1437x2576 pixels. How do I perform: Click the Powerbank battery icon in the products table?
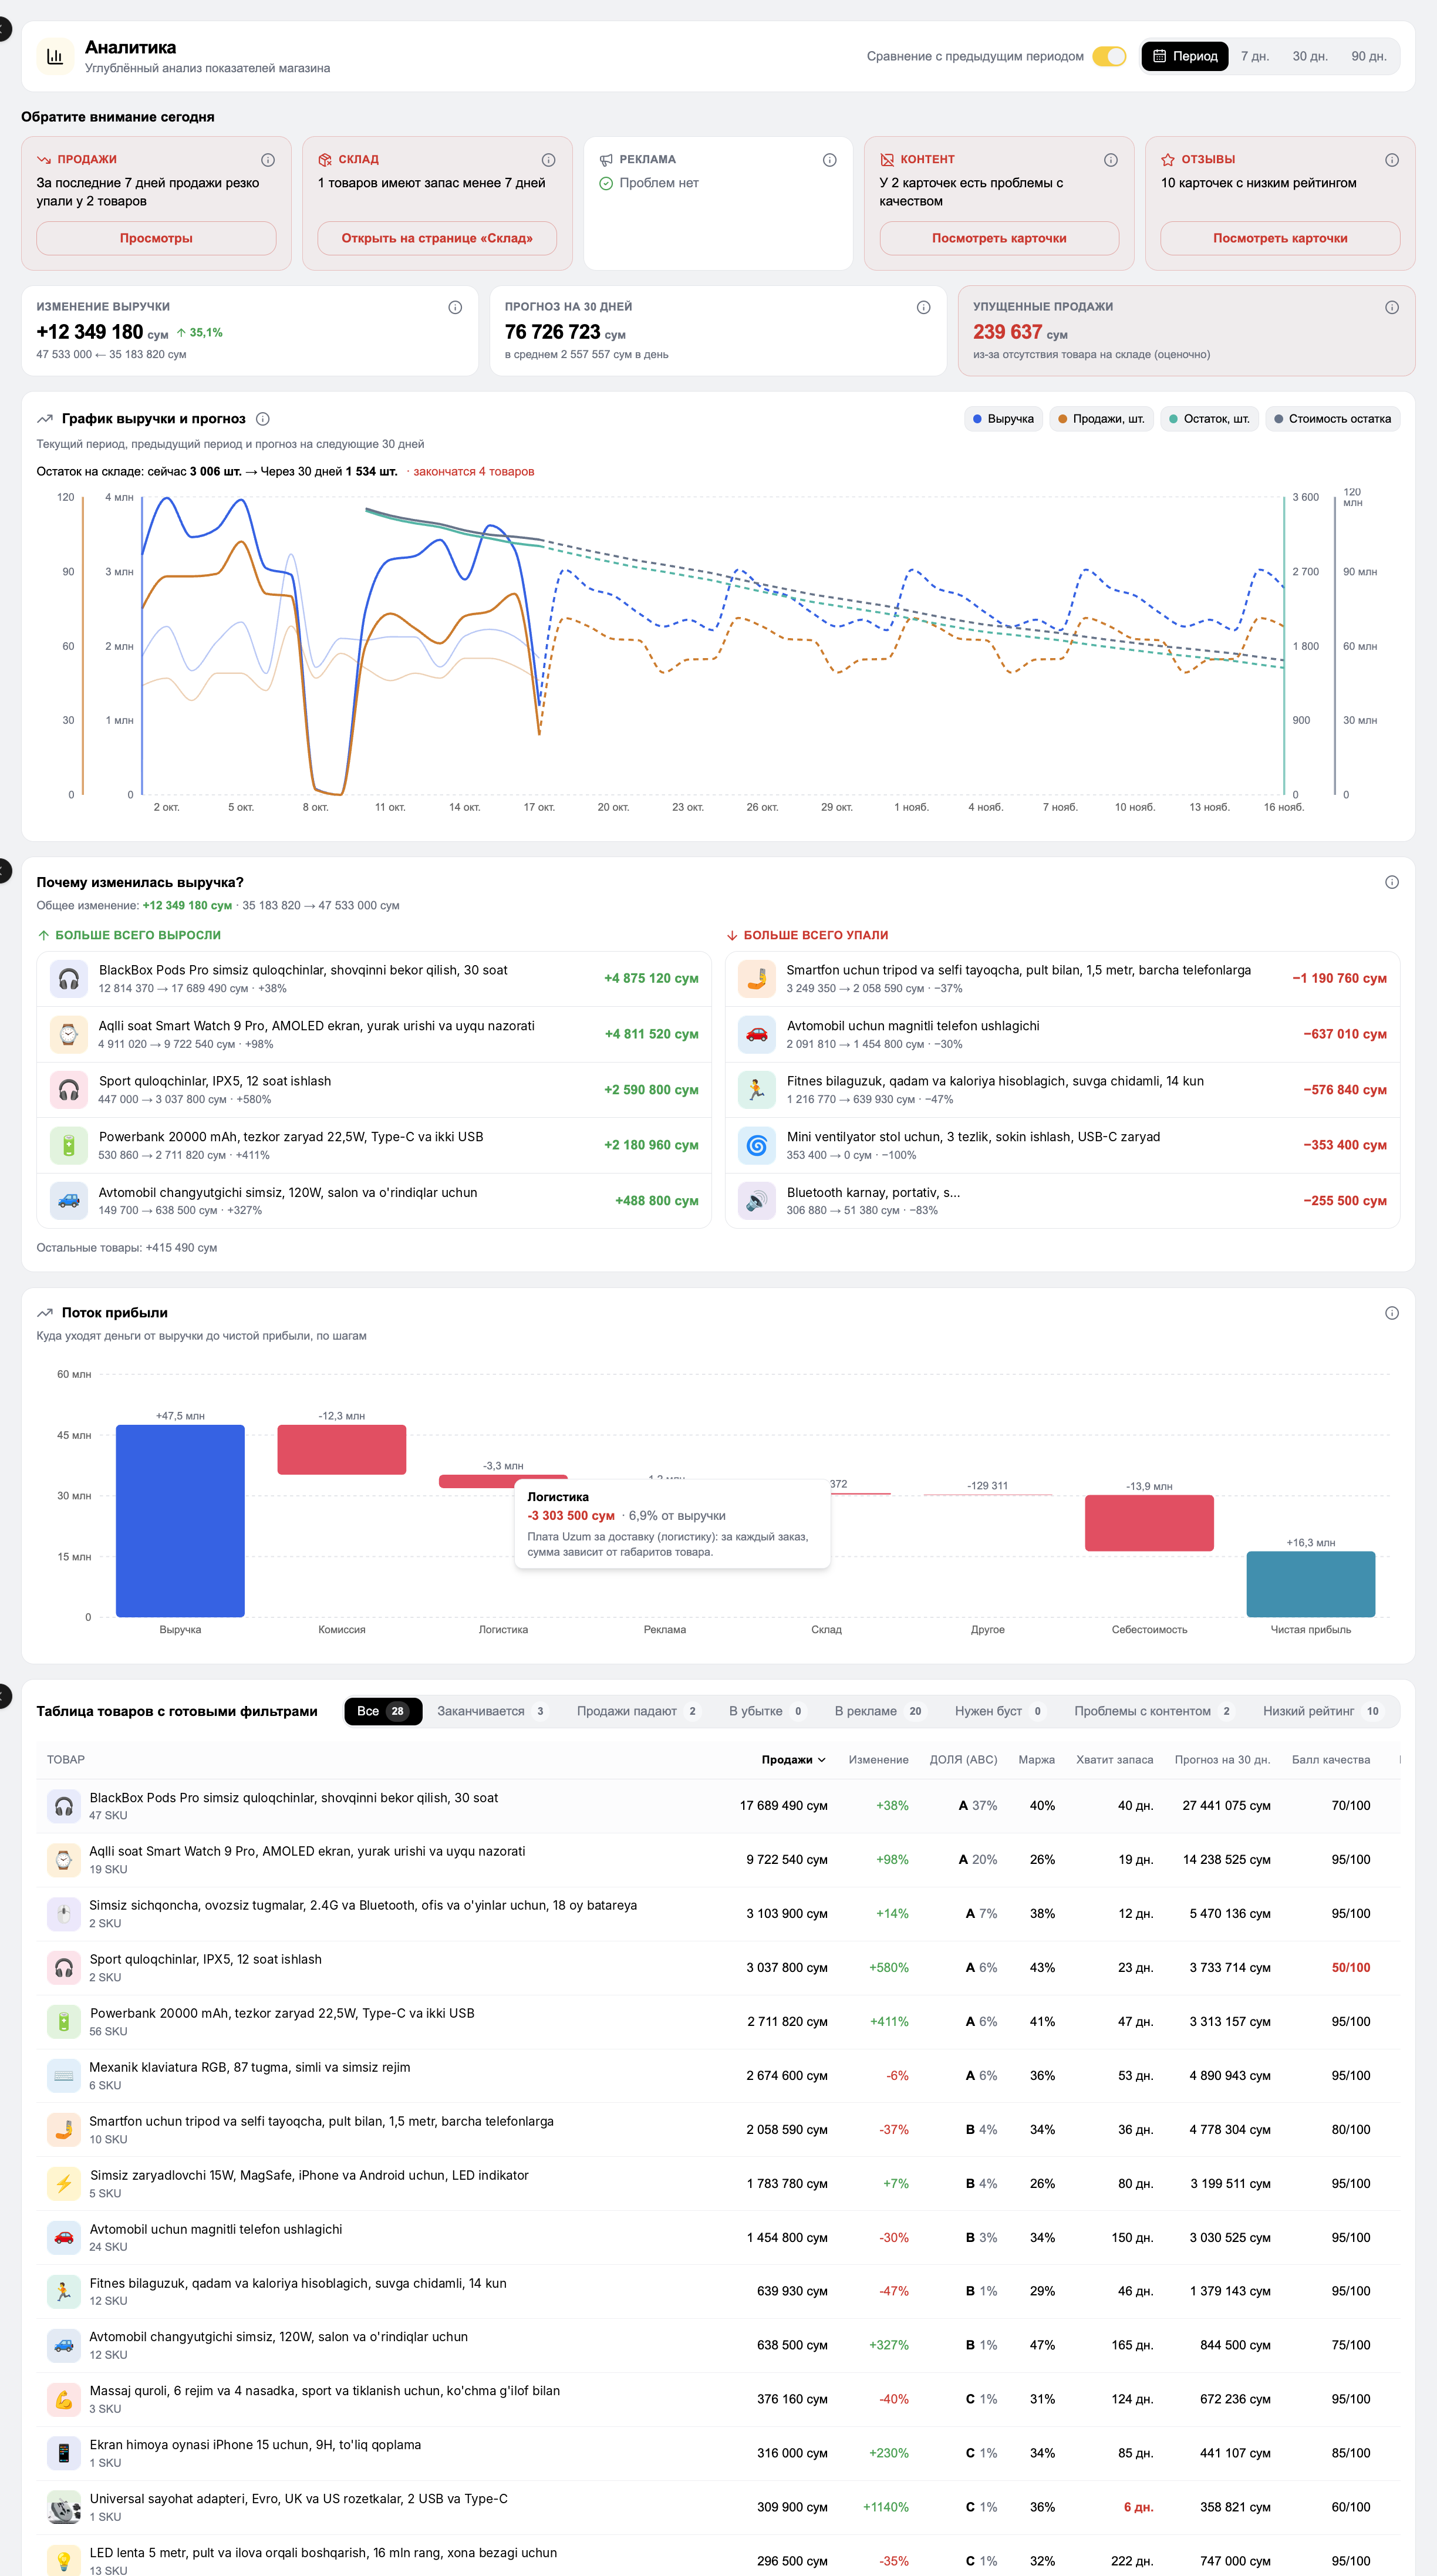[64, 2021]
